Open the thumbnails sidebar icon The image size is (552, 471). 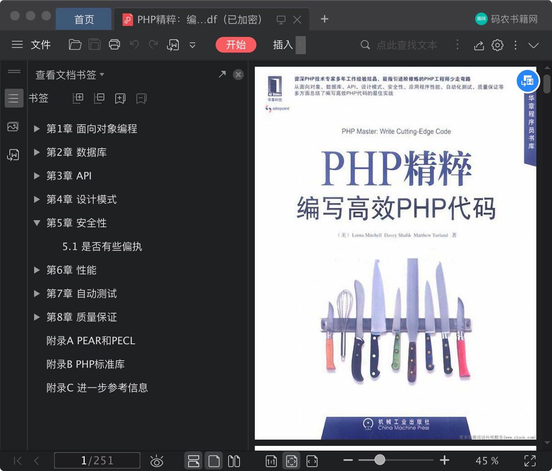tap(13, 127)
